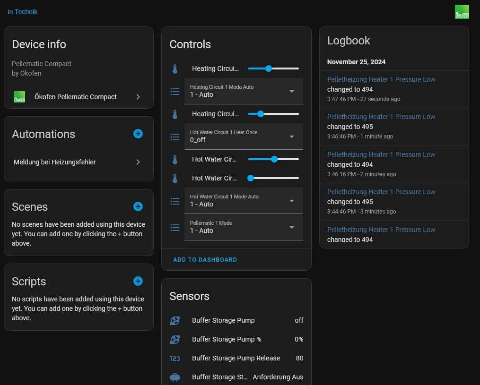Image resolution: width=480 pixels, height=385 pixels.
Task: Add a new script with the plus icon
Action: pos(138,281)
